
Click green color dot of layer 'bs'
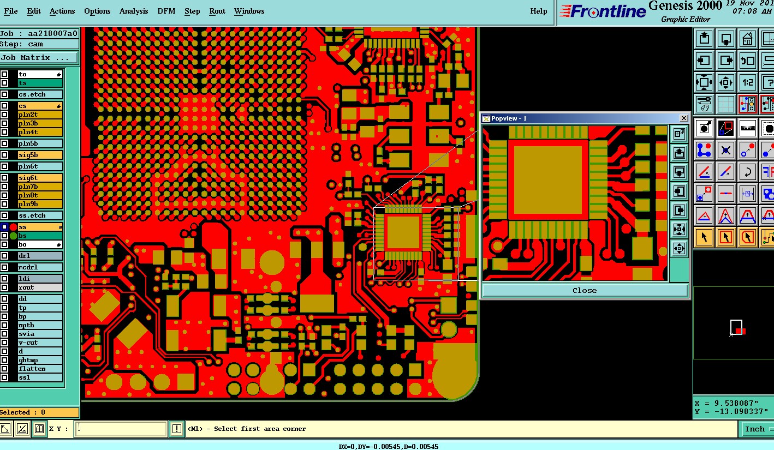[x=13, y=236]
